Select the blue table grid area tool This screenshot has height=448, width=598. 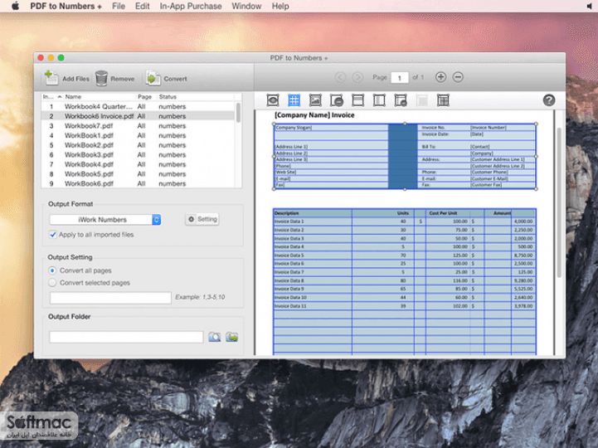[x=294, y=100]
